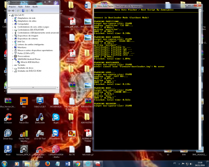This screenshot has height=167, width=209.
Task: Click Device Manager horizontal scrollbar thumb
Action: point(33,88)
